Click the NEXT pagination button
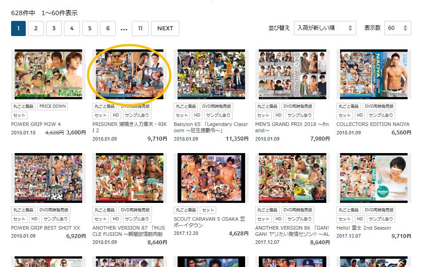The height and width of the screenshot is (267, 424). tap(165, 28)
